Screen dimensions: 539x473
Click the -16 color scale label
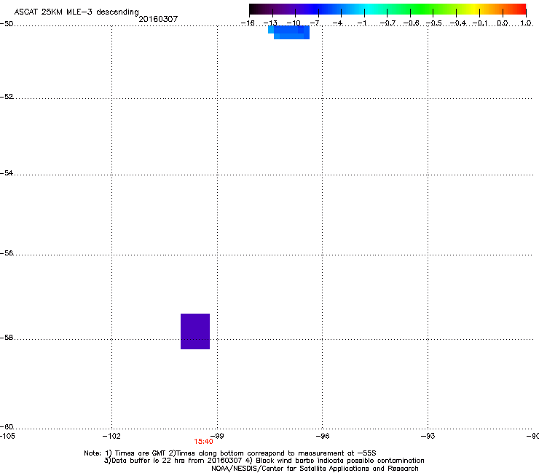click(x=248, y=23)
